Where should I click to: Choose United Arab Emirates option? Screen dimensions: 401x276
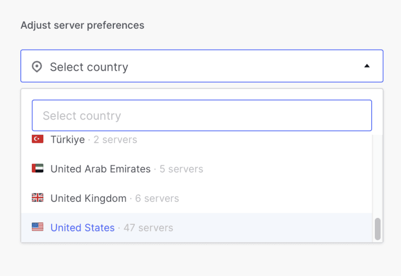point(100,169)
